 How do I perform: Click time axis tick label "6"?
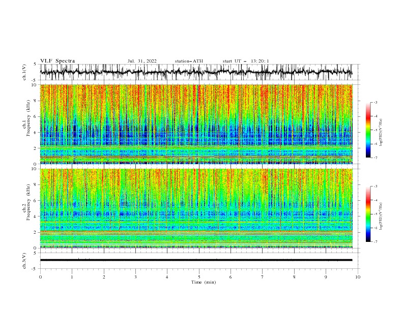[231, 277]
